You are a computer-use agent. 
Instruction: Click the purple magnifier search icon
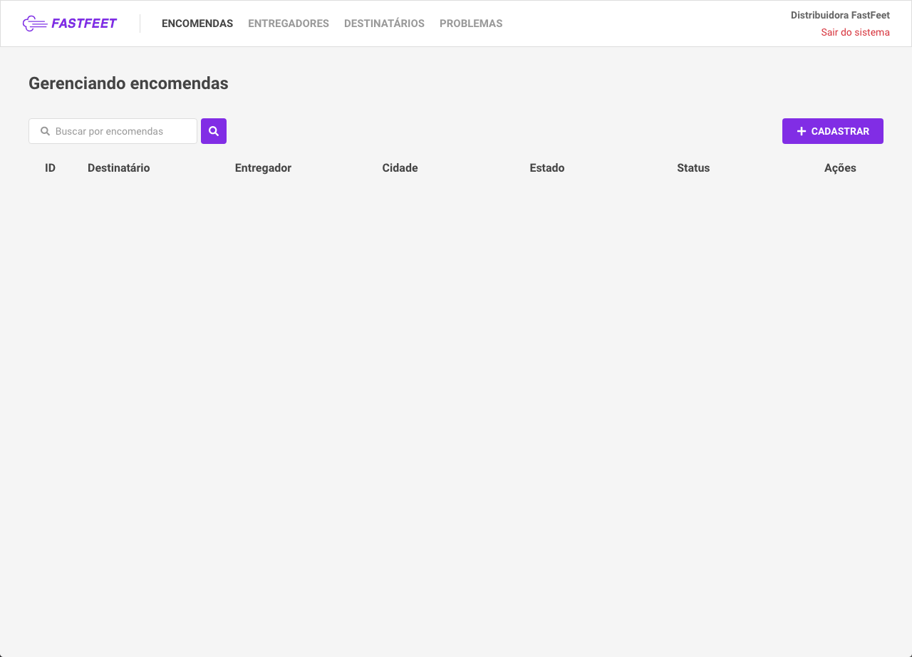coord(213,130)
